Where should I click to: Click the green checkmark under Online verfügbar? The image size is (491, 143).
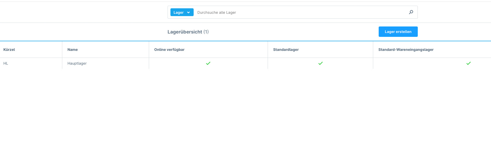[208, 63]
